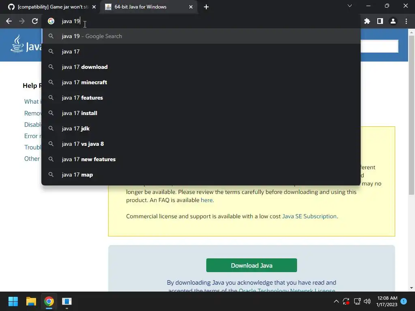Open the Windows Start menu
The height and width of the screenshot is (311, 415).
pos(13,301)
